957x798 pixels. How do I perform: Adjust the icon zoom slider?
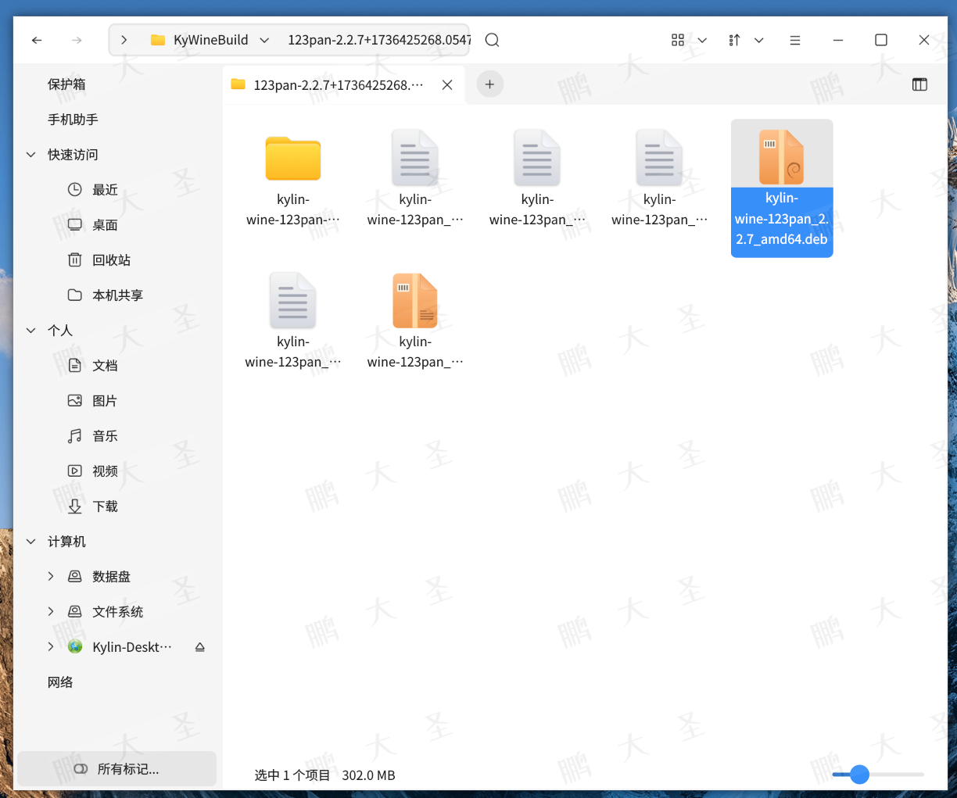pos(859,775)
